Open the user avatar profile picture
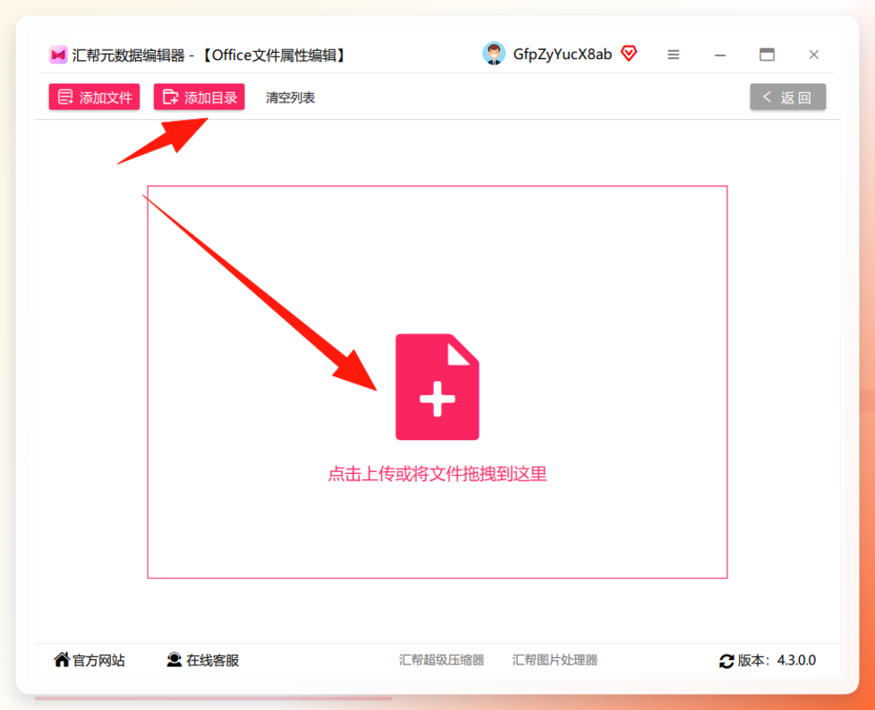The image size is (875, 710). 494,55
